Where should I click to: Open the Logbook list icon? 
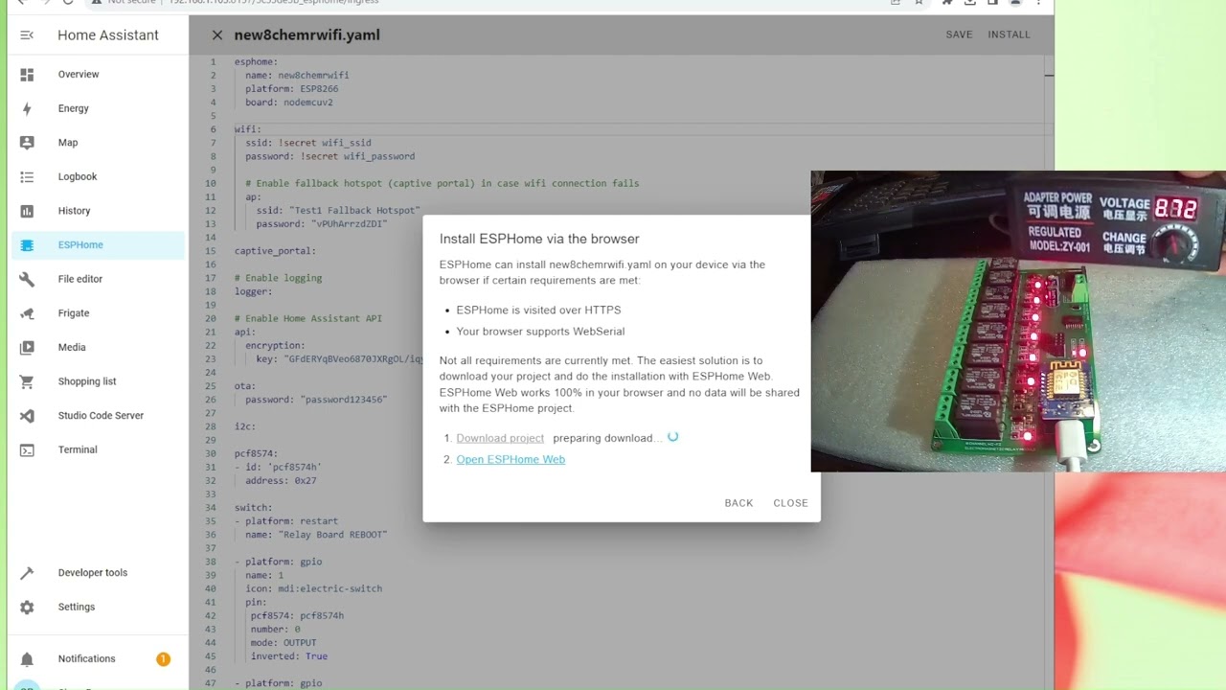coord(27,177)
